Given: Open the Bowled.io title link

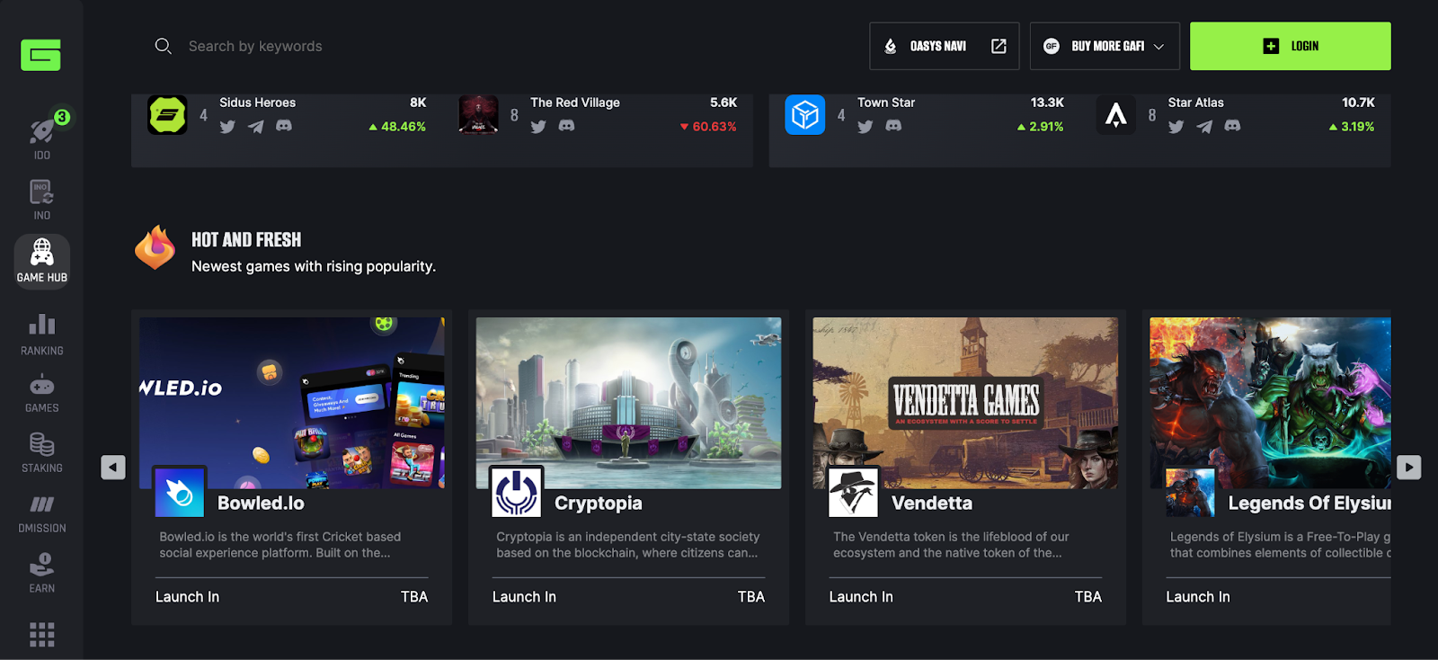Looking at the screenshot, I should coord(261,504).
